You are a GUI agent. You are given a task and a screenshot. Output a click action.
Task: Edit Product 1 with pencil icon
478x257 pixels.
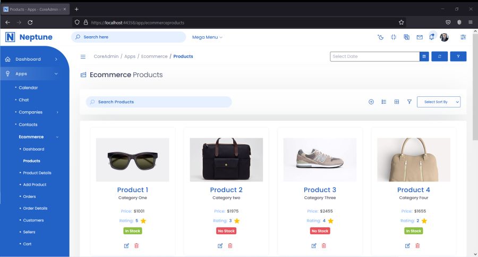tap(126, 246)
